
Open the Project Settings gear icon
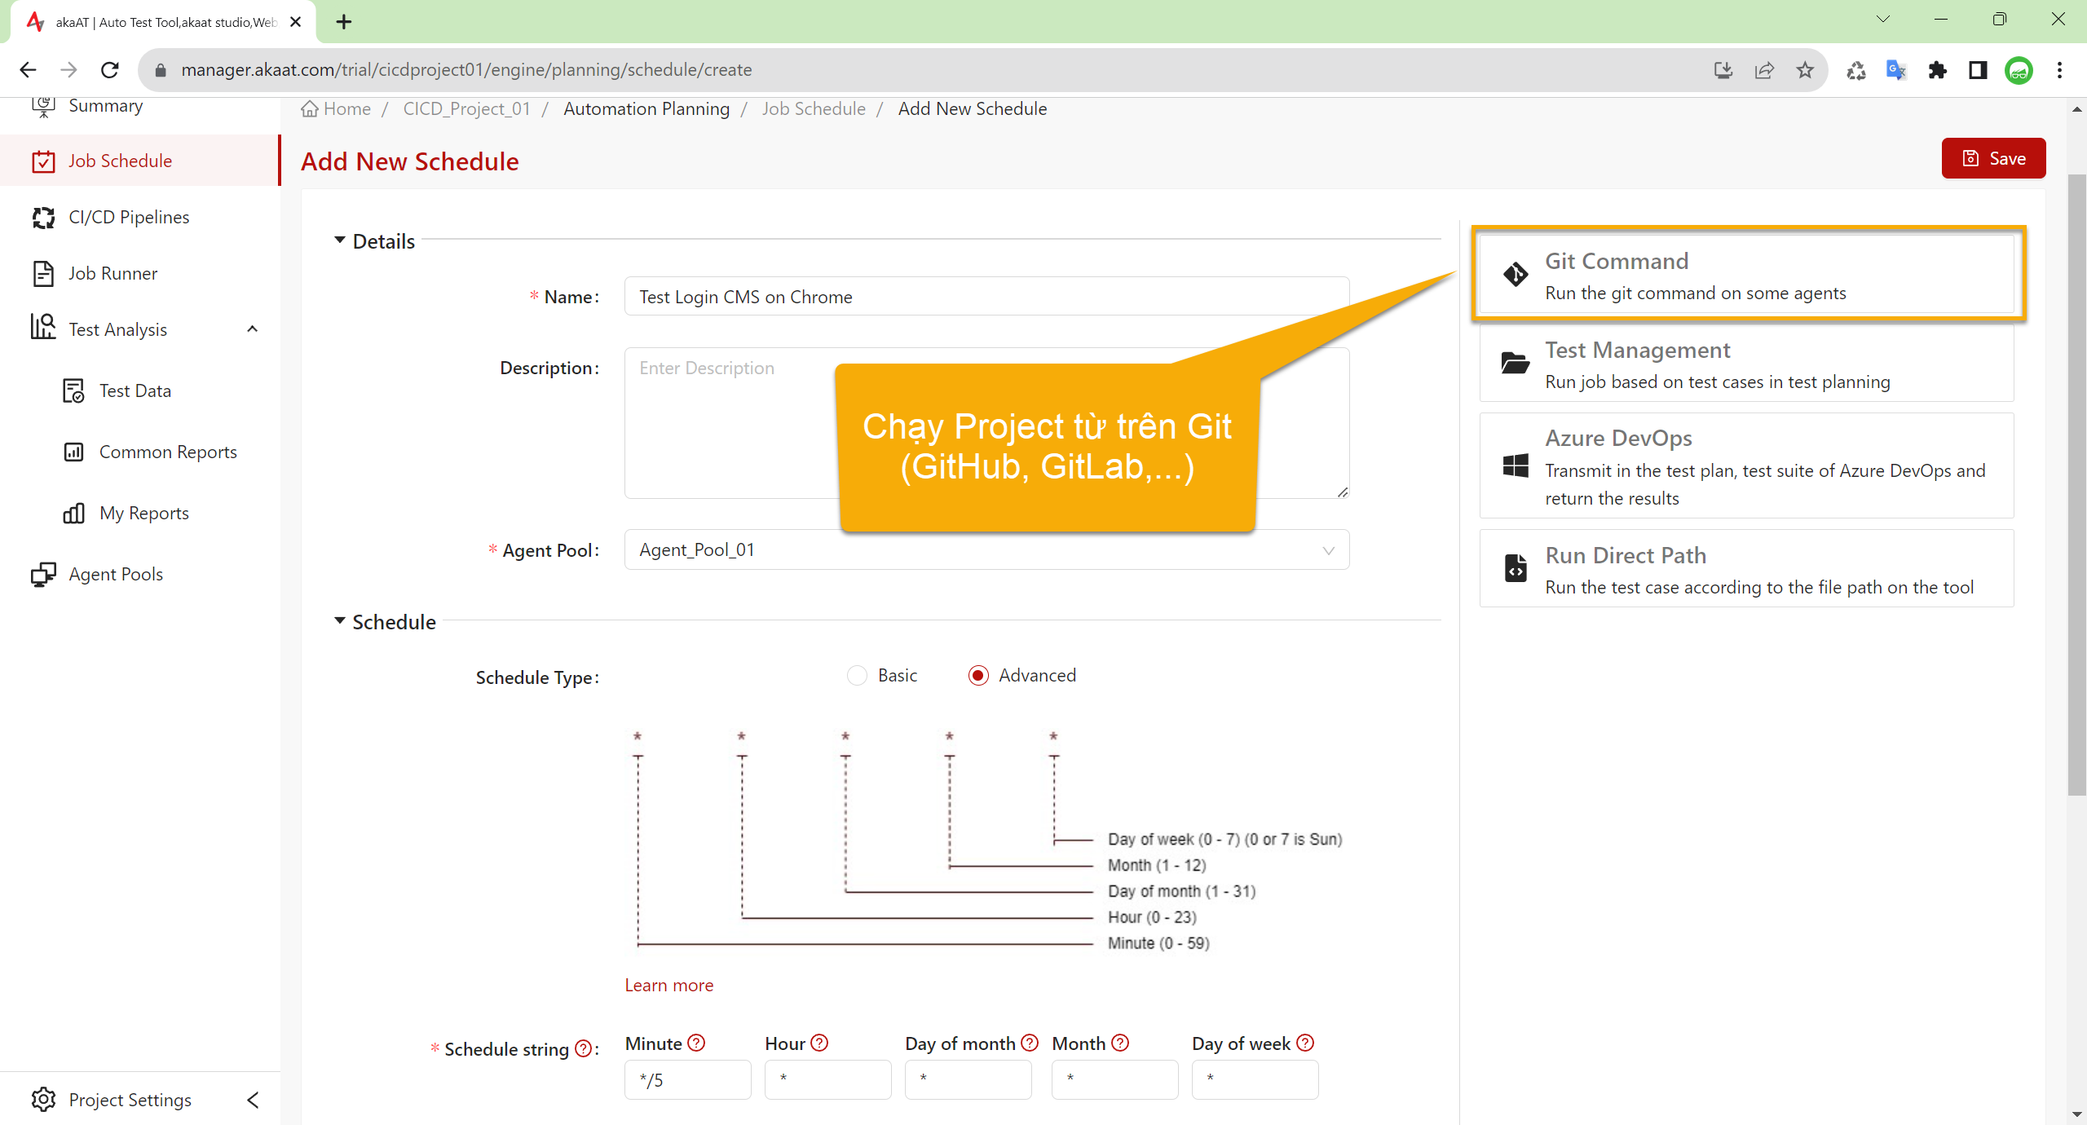click(x=43, y=1100)
